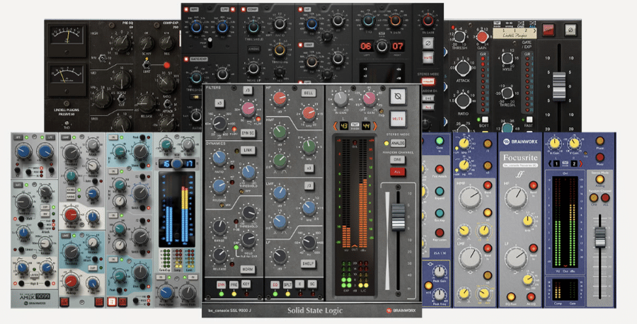637x324 pixels.
Task: Click red Mute button on Focusrite SC
Action: [599, 157]
